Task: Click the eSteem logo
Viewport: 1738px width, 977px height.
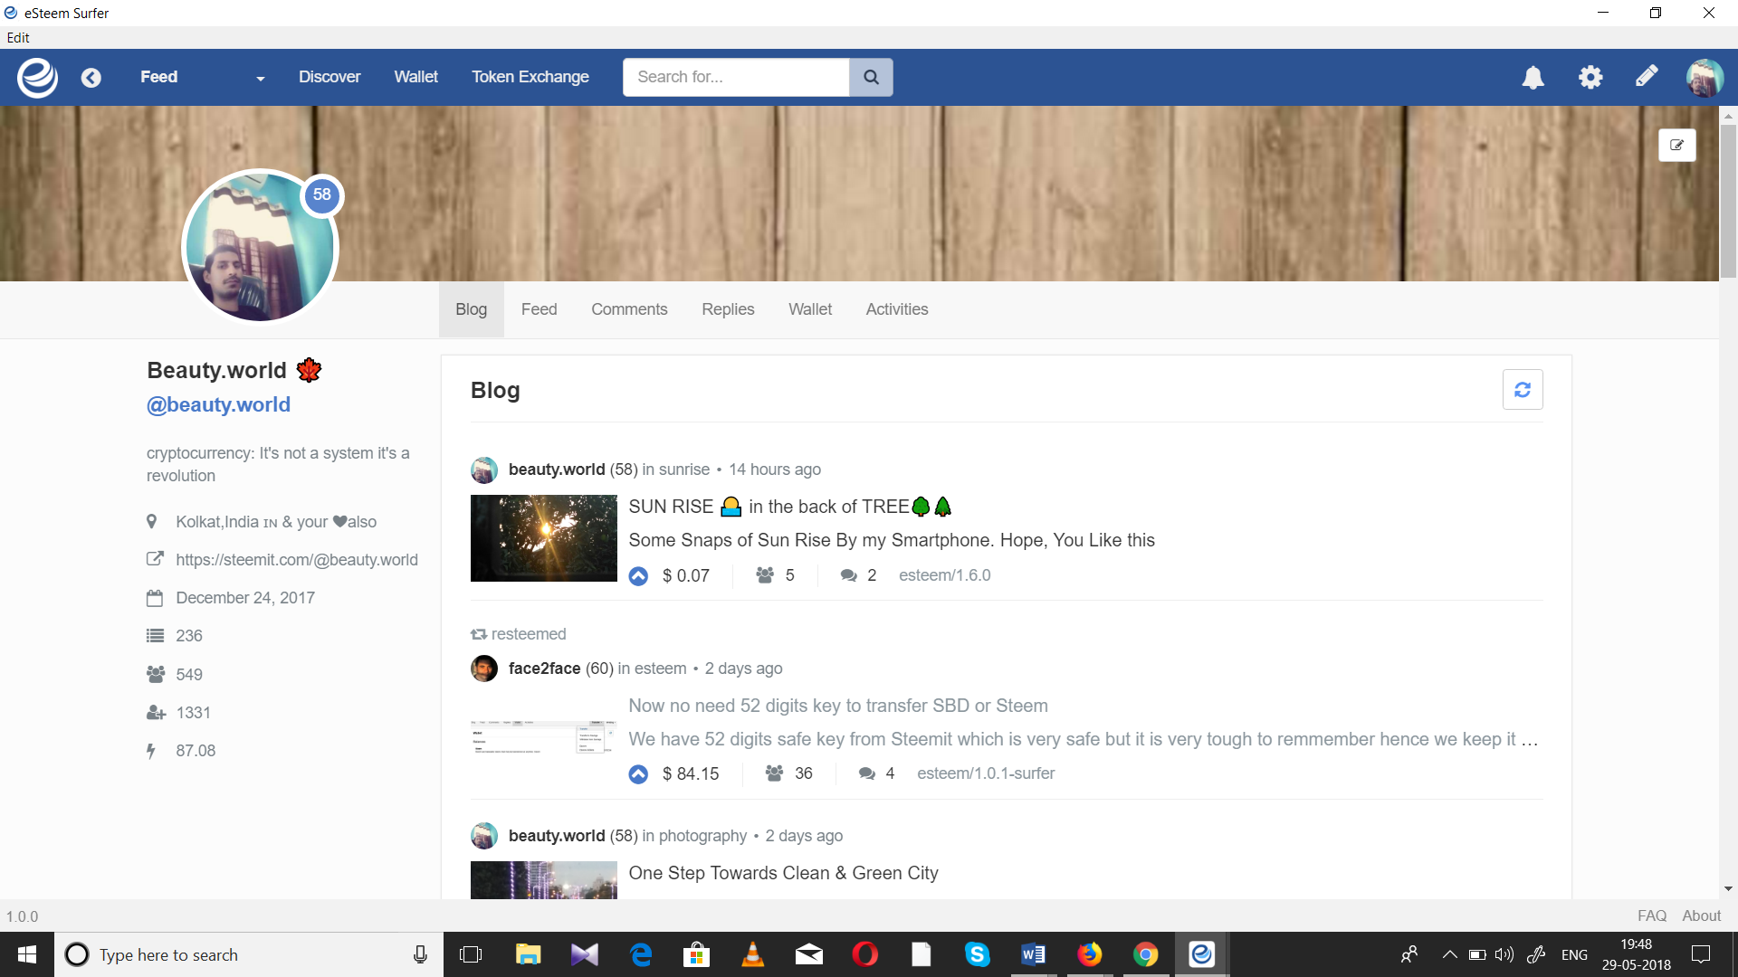Action: 37,77
